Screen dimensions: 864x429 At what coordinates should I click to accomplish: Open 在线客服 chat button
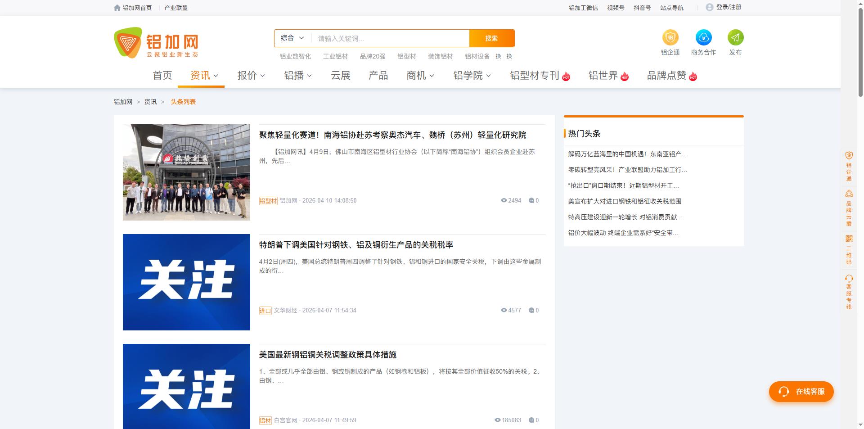pos(801,392)
